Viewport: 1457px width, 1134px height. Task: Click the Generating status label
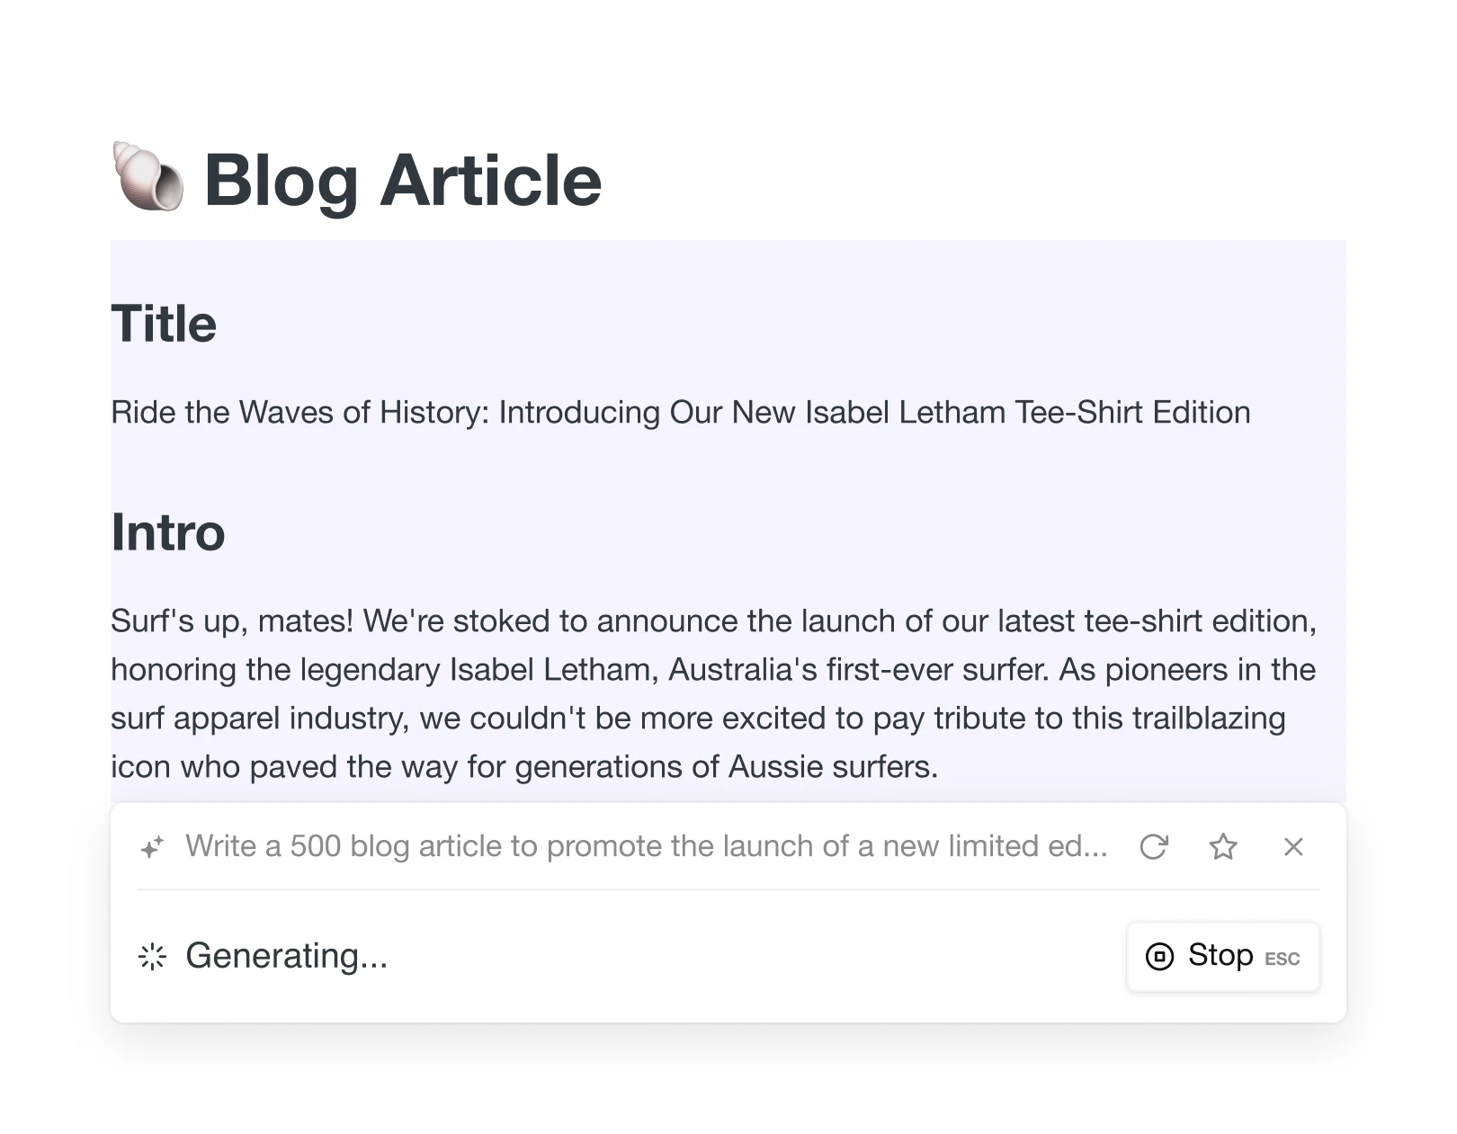click(286, 956)
